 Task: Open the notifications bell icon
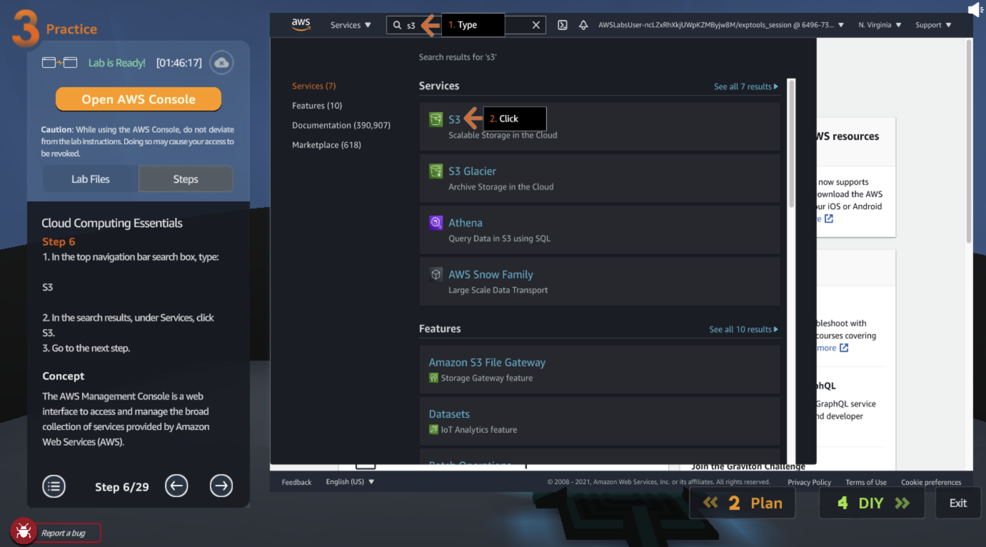coord(583,25)
